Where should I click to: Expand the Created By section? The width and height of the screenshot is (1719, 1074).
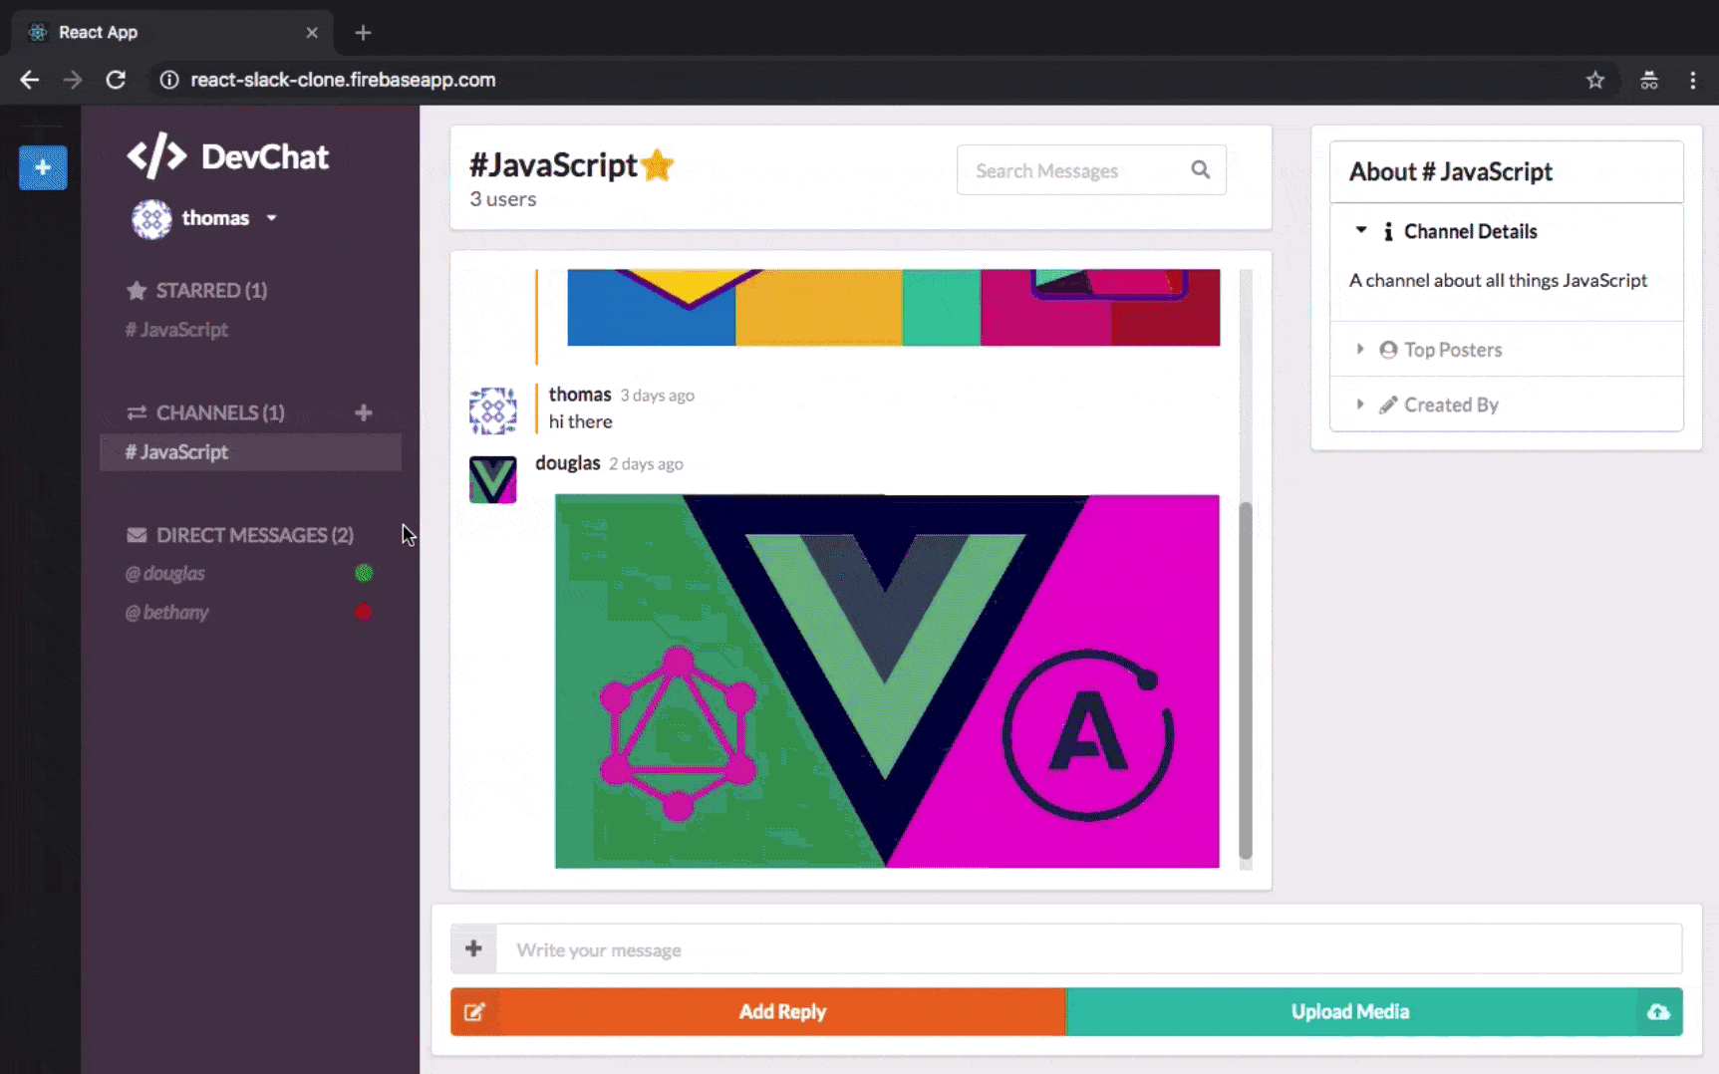(x=1450, y=404)
